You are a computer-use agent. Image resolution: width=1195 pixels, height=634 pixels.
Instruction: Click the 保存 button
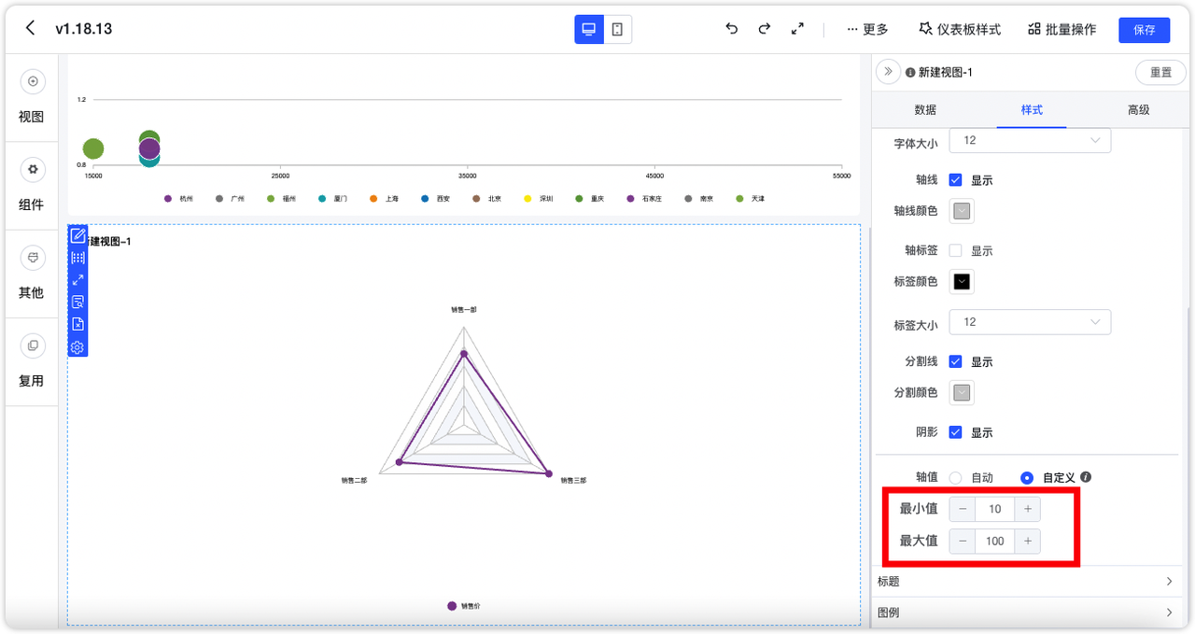1145,29
